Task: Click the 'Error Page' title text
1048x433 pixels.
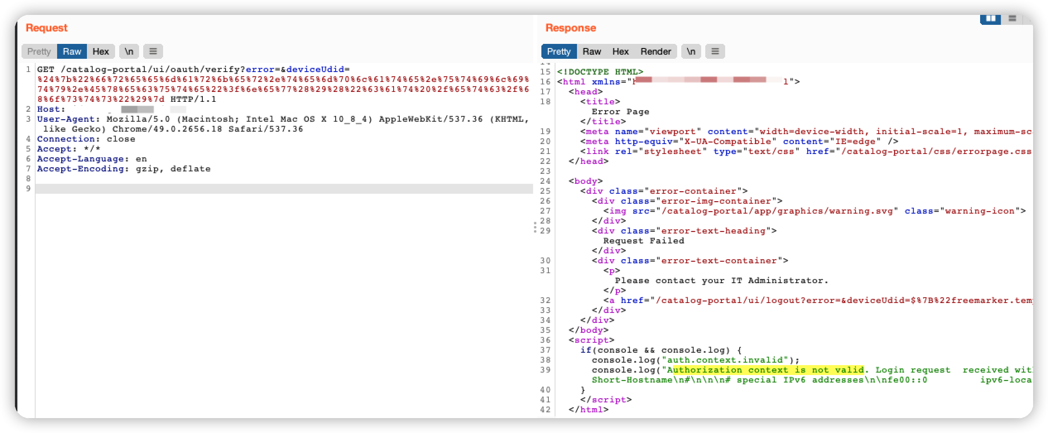Action: coord(620,112)
